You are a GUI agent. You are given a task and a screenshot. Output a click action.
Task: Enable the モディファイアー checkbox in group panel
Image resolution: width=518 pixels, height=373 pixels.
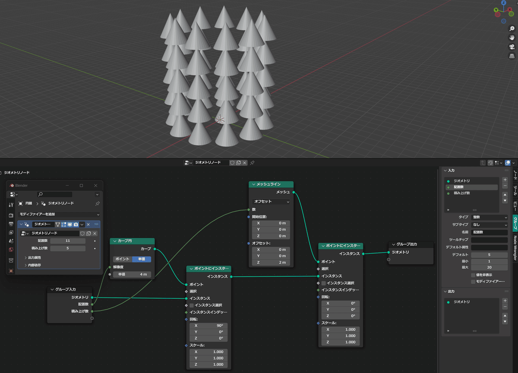[x=473, y=281]
